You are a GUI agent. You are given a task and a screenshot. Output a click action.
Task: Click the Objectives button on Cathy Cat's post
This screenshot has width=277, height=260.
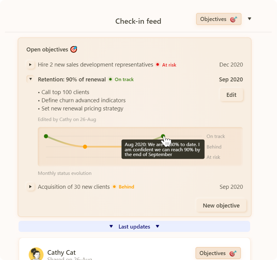218,253
